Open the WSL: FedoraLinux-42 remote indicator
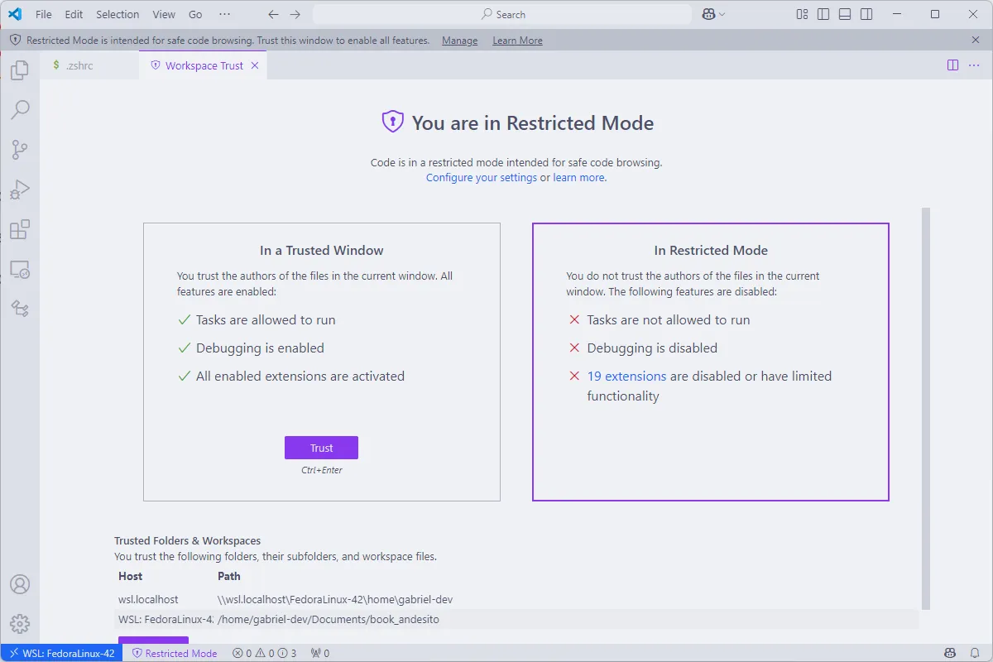The height and width of the screenshot is (662, 993). click(61, 653)
